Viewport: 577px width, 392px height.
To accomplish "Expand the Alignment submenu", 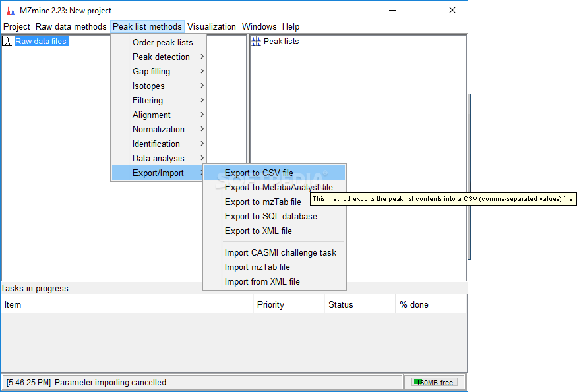I will [x=159, y=115].
